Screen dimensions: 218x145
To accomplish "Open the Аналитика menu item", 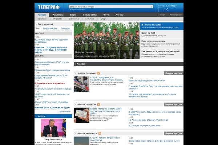I will 58,15.
